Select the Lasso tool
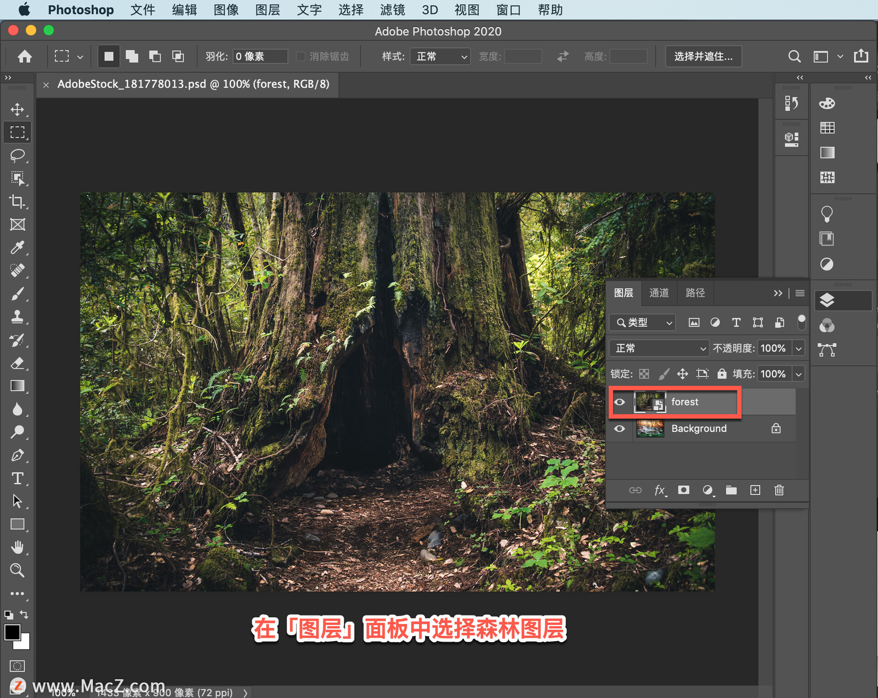The width and height of the screenshot is (878, 698). 17,155
